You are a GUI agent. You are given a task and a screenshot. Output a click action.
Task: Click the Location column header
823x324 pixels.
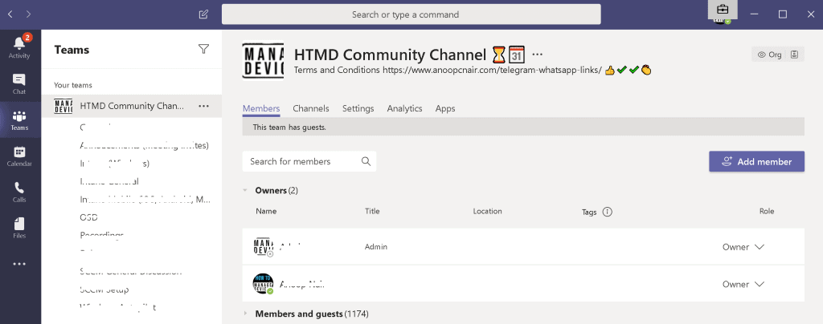(x=488, y=212)
